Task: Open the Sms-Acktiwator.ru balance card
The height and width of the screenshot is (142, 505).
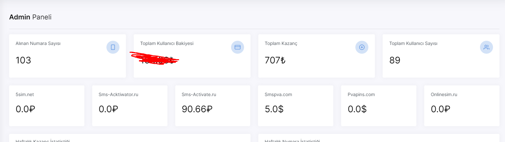Action: click(130, 106)
